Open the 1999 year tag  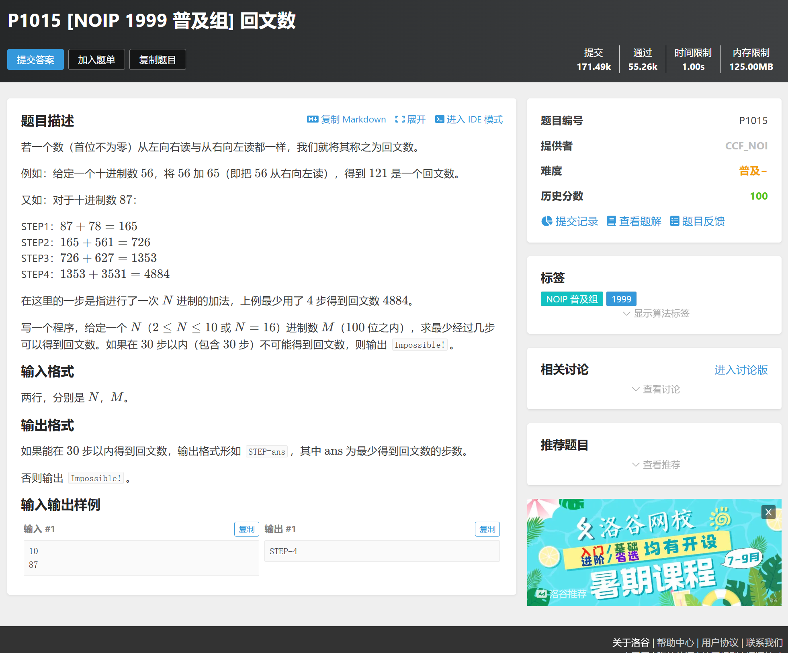pyautogui.click(x=621, y=299)
